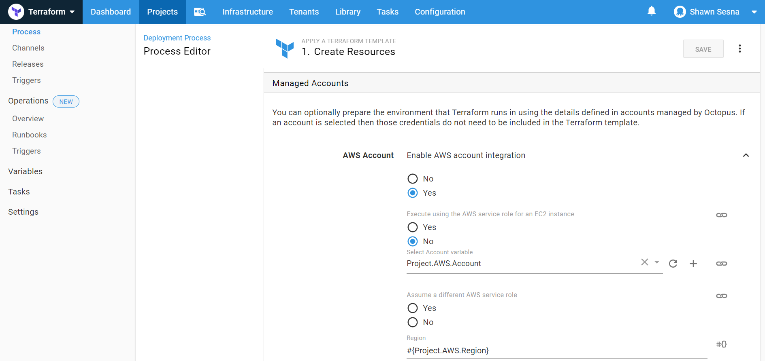This screenshot has width=765, height=361.
Task: Refresh the account variable list
Action: click(673, 264)
